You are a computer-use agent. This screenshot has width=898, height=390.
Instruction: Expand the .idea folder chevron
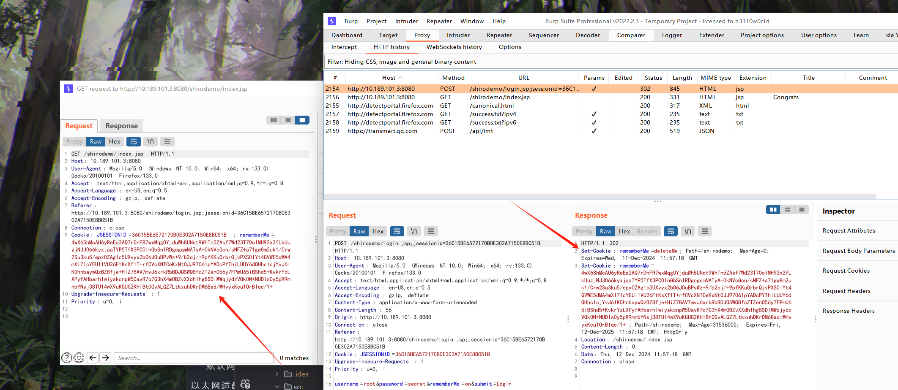click(x=277, y=374)
